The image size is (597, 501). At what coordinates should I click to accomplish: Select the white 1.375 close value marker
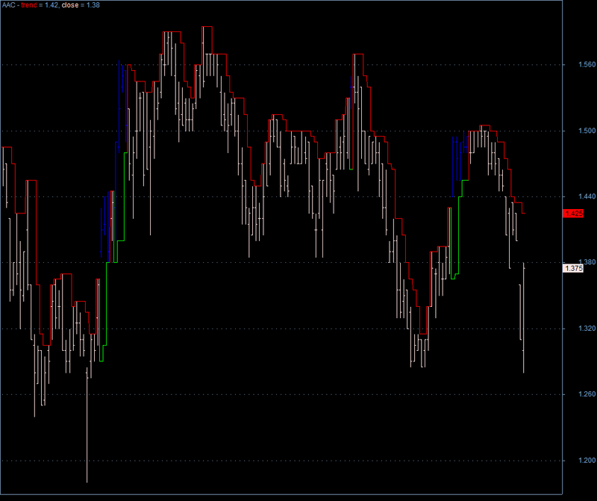point(573,268)
